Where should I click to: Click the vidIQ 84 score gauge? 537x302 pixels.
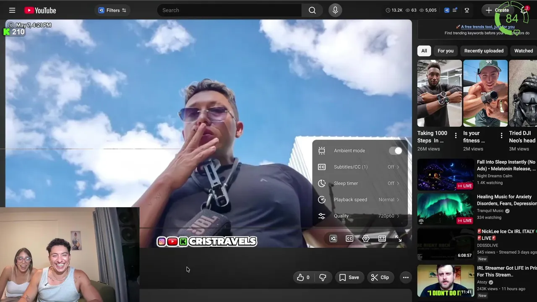tap(511, 18)
